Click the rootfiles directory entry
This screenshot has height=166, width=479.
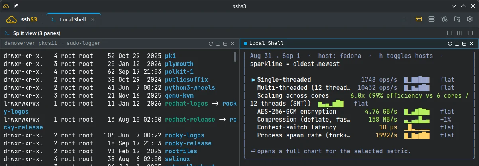pyautogui.click(x=181, y=151)
